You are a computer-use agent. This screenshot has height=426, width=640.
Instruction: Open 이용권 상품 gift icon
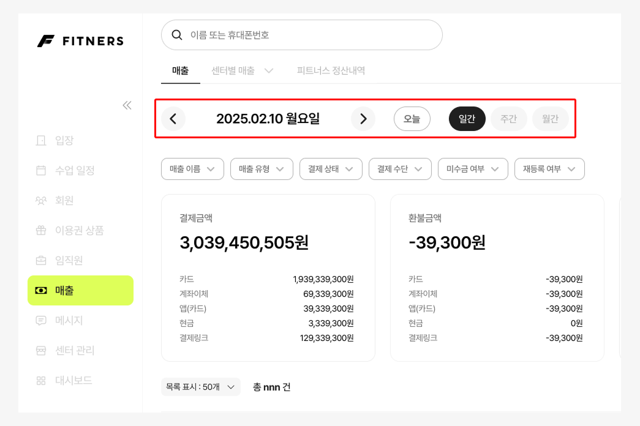click(41, 230)
